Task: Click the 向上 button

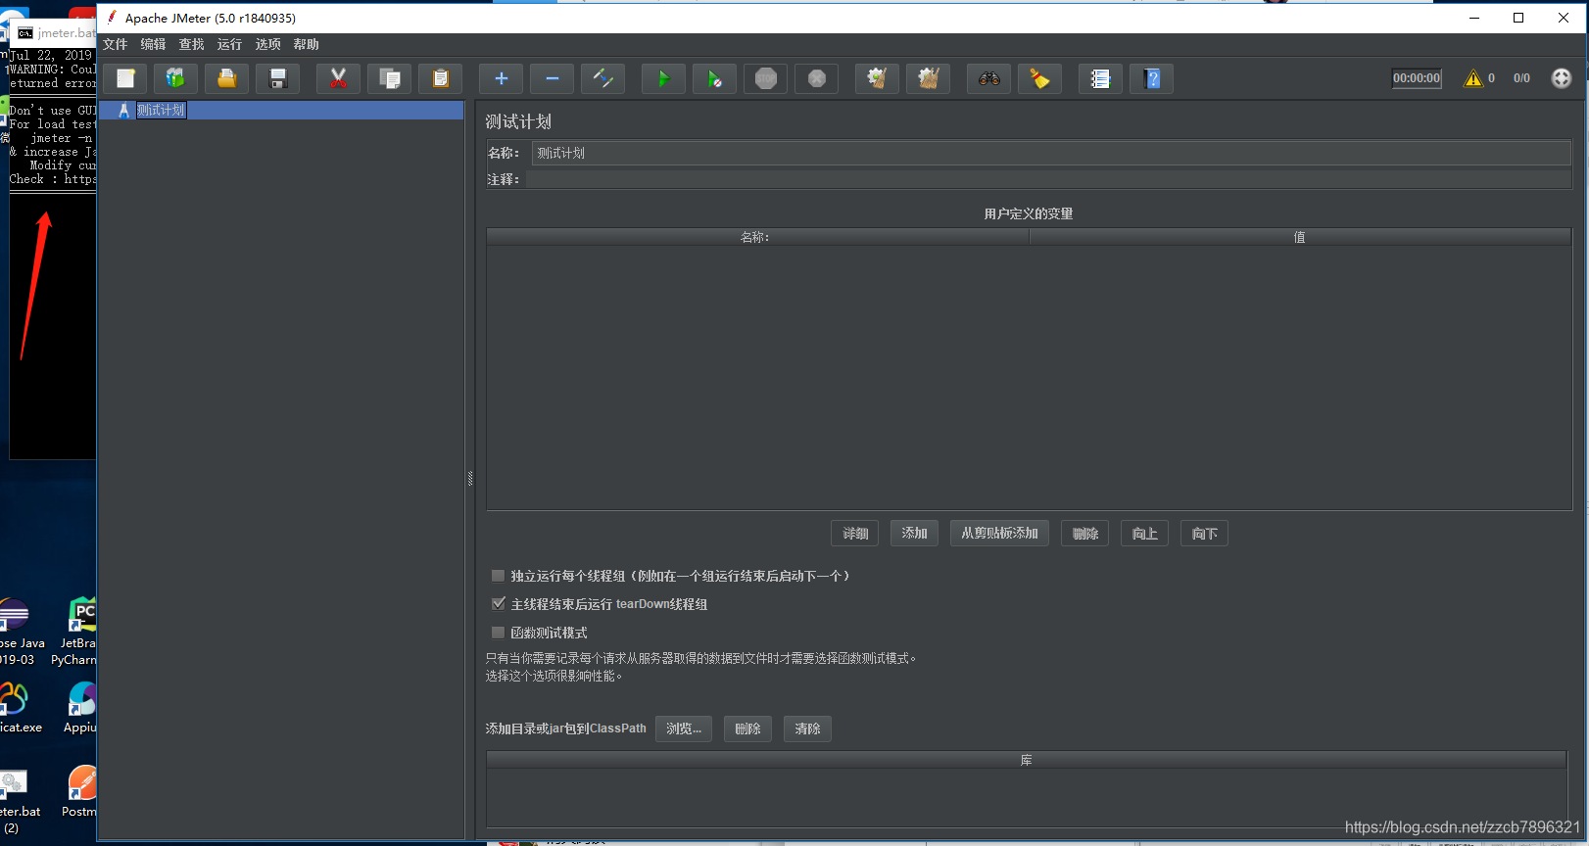Action: [x=1144, y=534]
